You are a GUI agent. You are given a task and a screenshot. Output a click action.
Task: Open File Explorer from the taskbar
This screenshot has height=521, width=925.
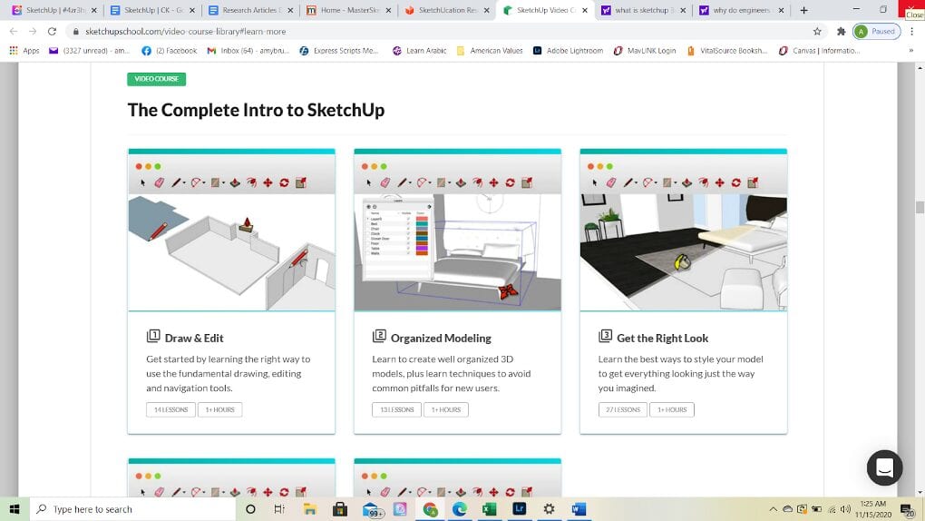pyautogui.click(x=310, y=509)
